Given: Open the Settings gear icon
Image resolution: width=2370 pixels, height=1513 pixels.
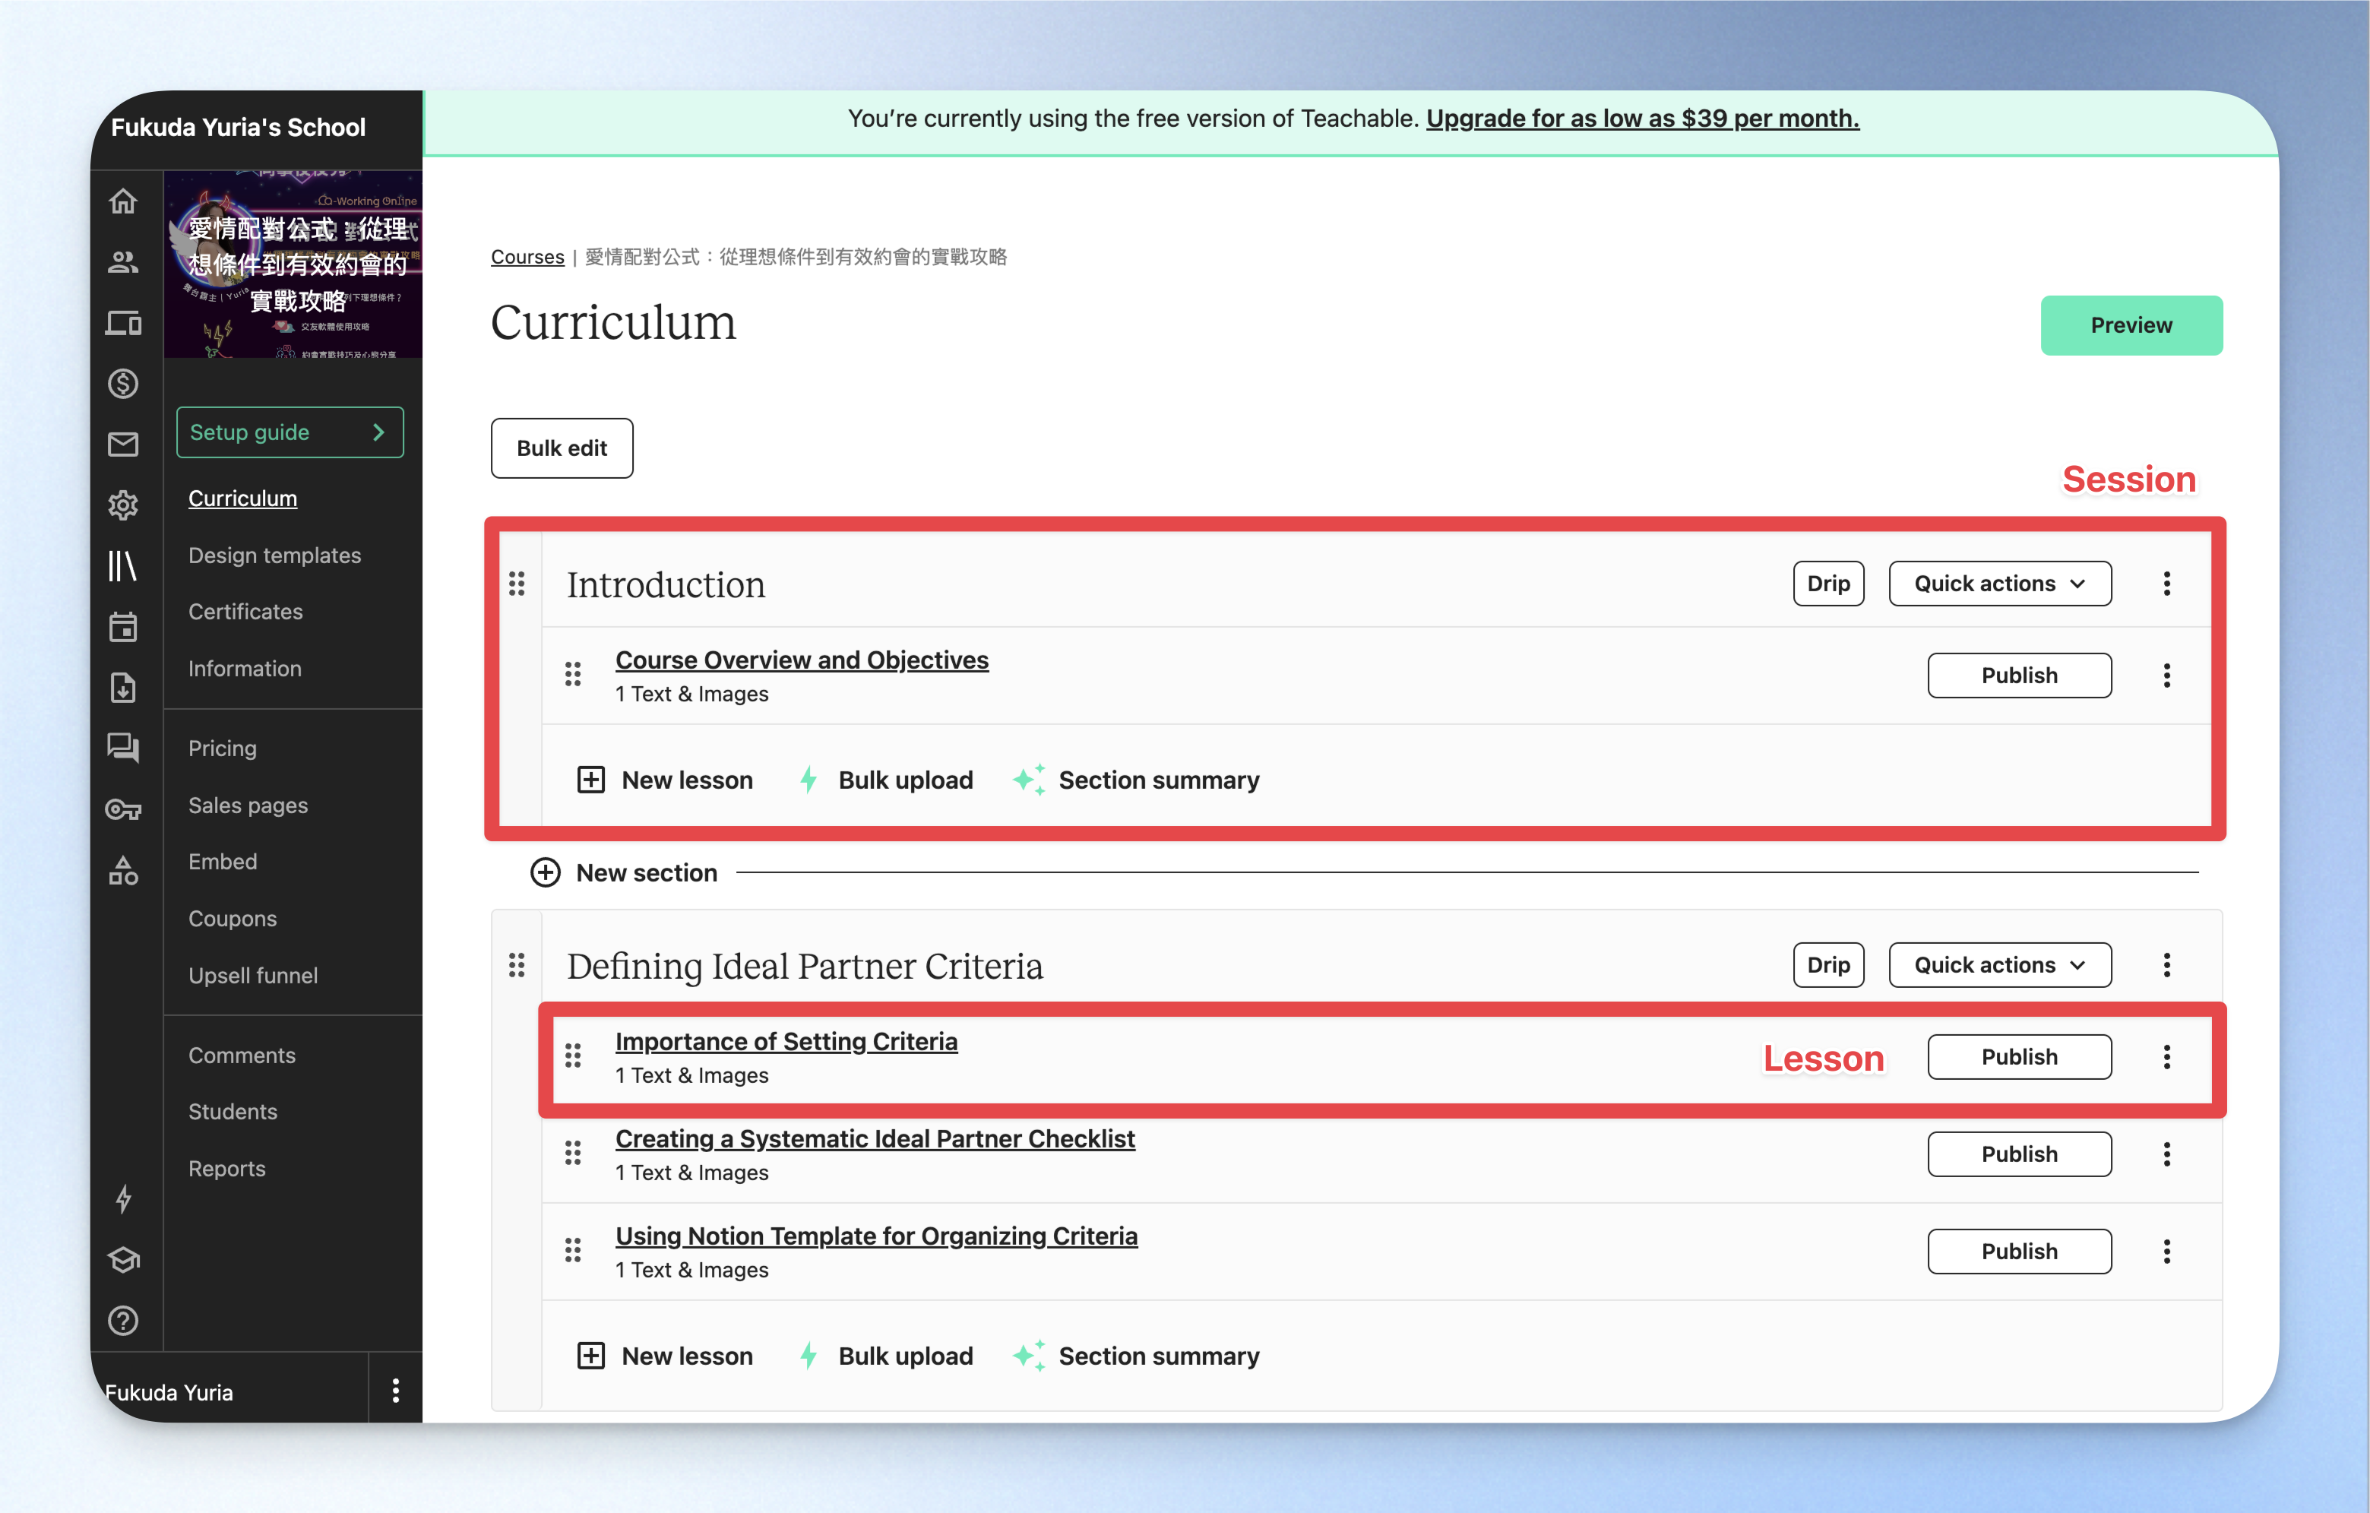Looking at the screenshot, I should 123,506.
